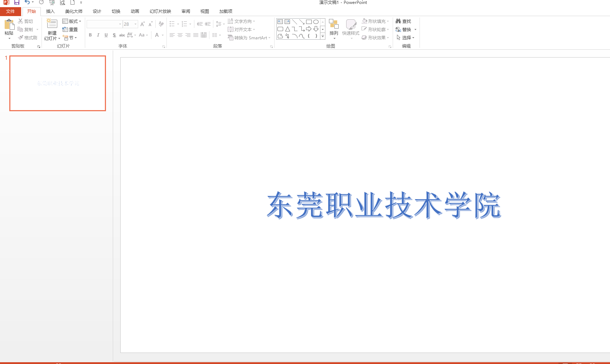Viewport: 610px width, 364px height.
Task: Open the 形状轮廓 shape outline menu
Action: [375, 29]
